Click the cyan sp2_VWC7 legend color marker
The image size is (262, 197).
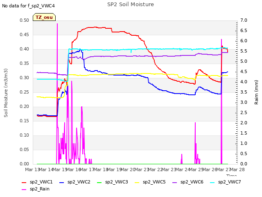click(x=212, y=182)
